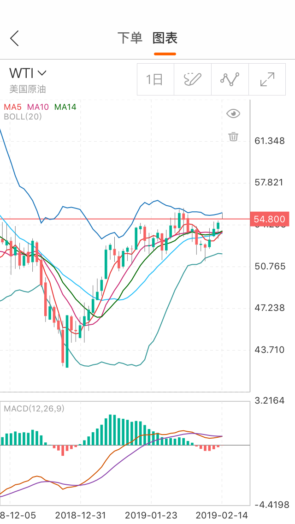
Task: Tap the red 54.800 price tag
Action: pyautogui.click(x=269, y=219)
